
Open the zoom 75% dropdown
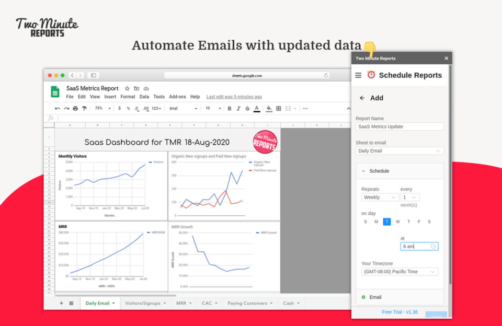[x=102, y=109]
